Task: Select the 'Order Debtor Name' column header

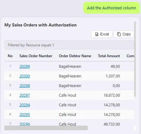Action: (75, 56)
